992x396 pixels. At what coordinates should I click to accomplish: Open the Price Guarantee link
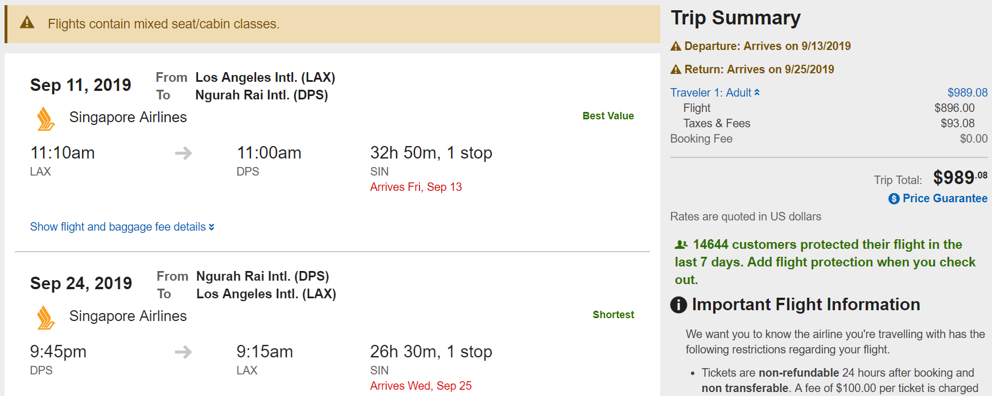(x=945, y=198)
